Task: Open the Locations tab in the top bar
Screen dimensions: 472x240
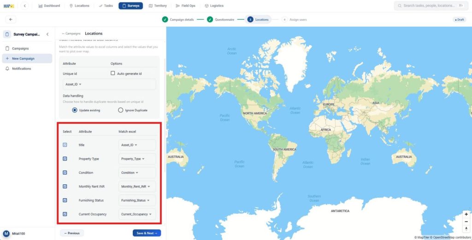Action: click(x=79, y=6)
